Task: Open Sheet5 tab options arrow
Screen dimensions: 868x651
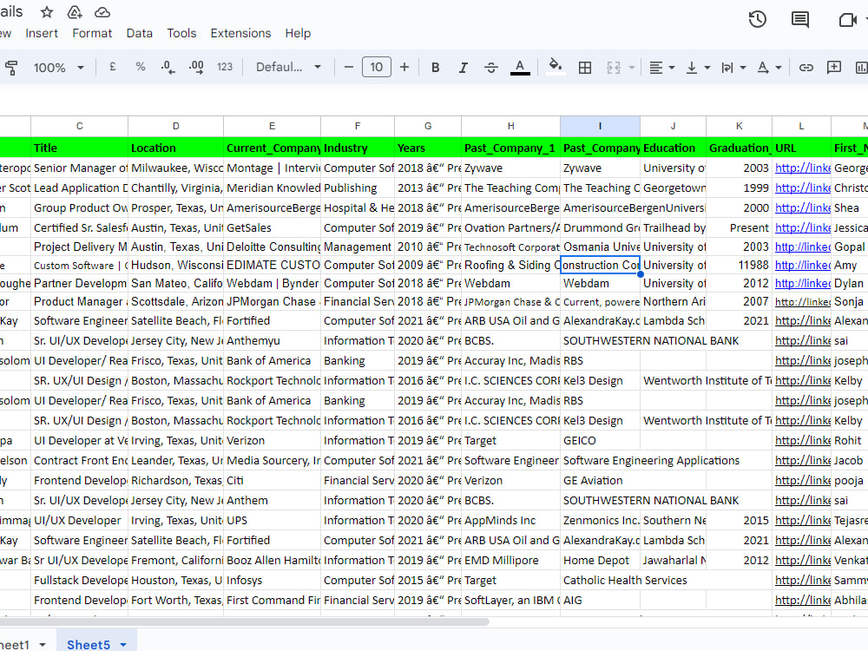Action: pos(123,645)
